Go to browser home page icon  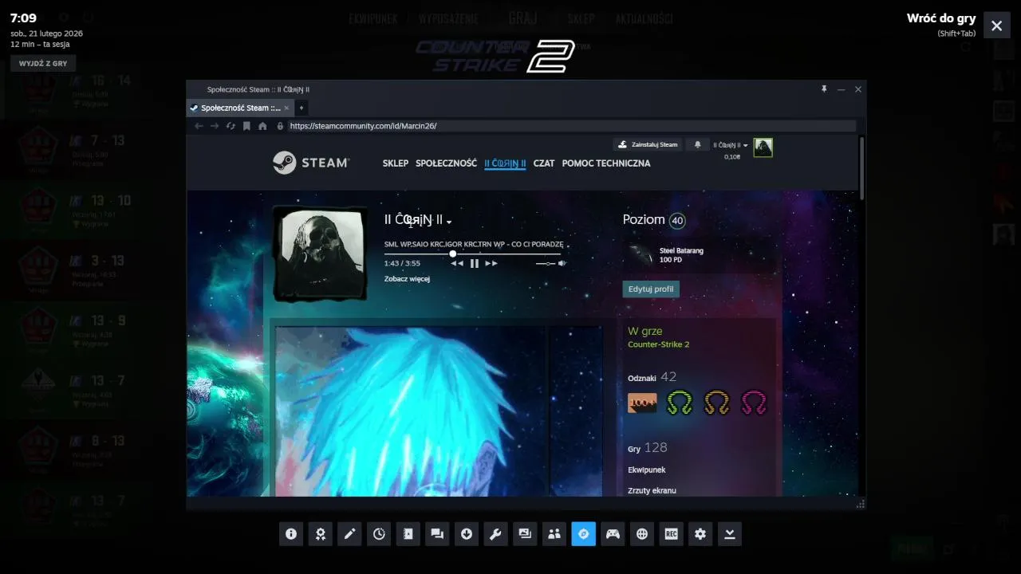pos(262,126)
